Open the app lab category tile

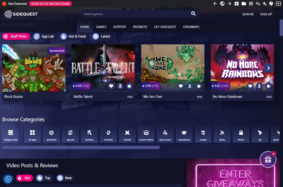pos(70,135)
